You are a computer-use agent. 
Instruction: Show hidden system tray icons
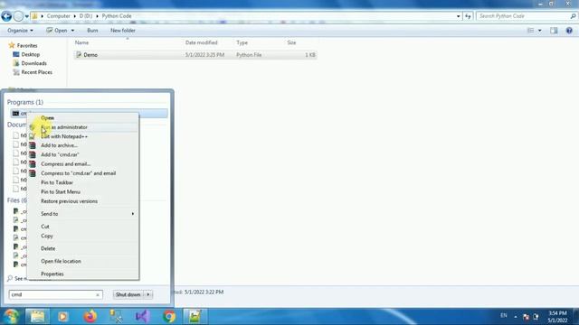(516, 316)
